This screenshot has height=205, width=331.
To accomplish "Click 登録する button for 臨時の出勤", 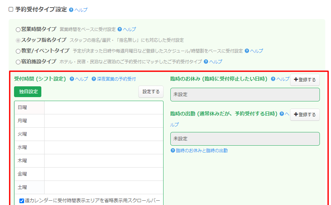I will pos(305,114).
